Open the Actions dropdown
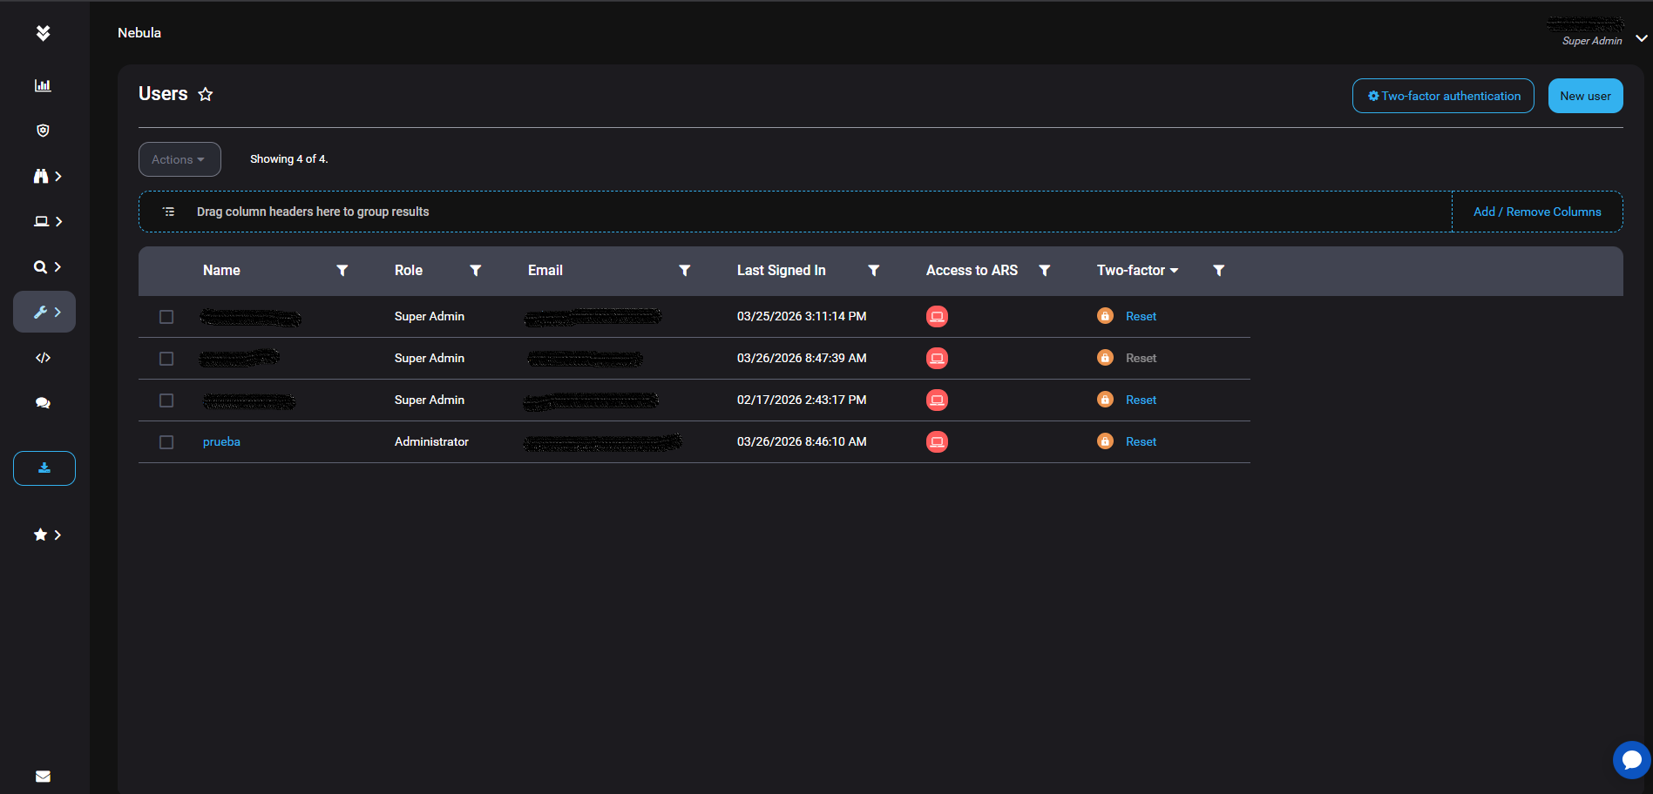Image resolution: width=1653 pixels, height=794 pixels. pos(179,159)
